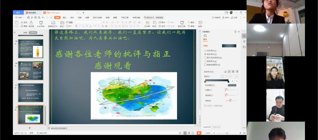Select slide 16 thumbnail
This screenshot has height=140, width=318.
point(31,71)
